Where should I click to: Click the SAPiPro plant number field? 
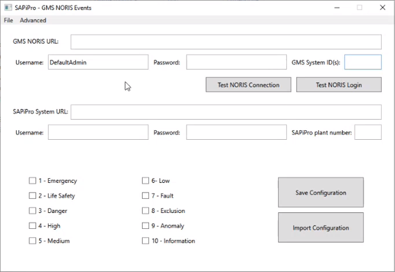(x=368, y=132)
